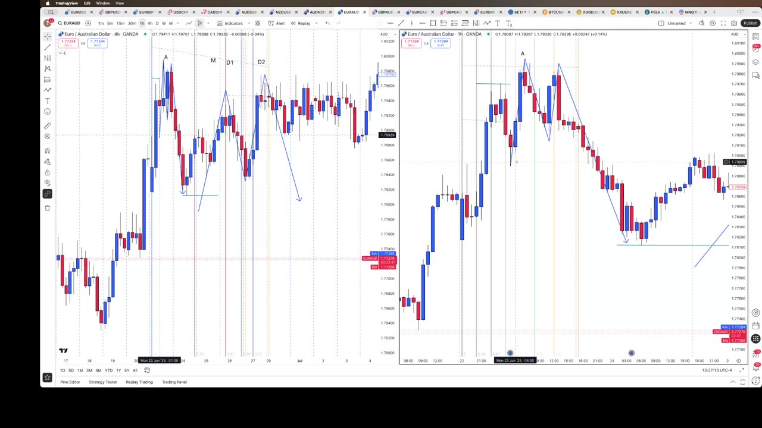Screen dimensions: 762x428
Task: Click the Alert button
Action: [277, 23]
